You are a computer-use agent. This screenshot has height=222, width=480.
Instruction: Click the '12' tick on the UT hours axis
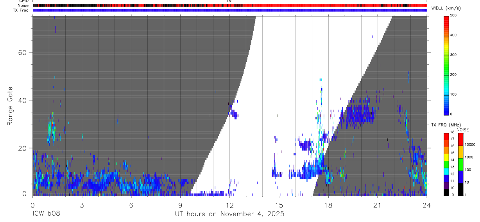point(229,205)
